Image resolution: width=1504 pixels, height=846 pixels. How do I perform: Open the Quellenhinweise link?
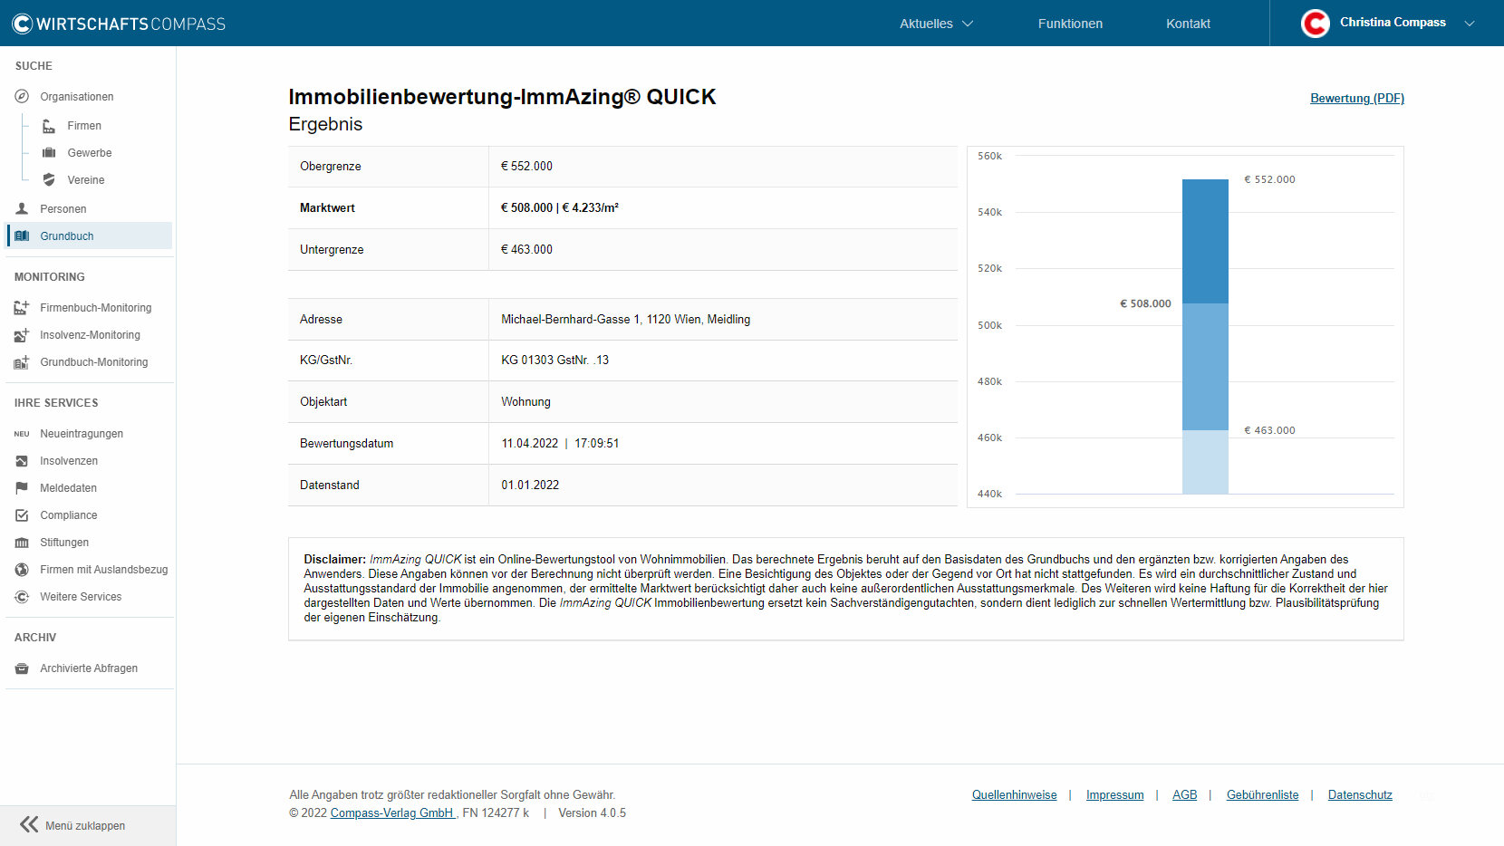tap(1014, 795)
